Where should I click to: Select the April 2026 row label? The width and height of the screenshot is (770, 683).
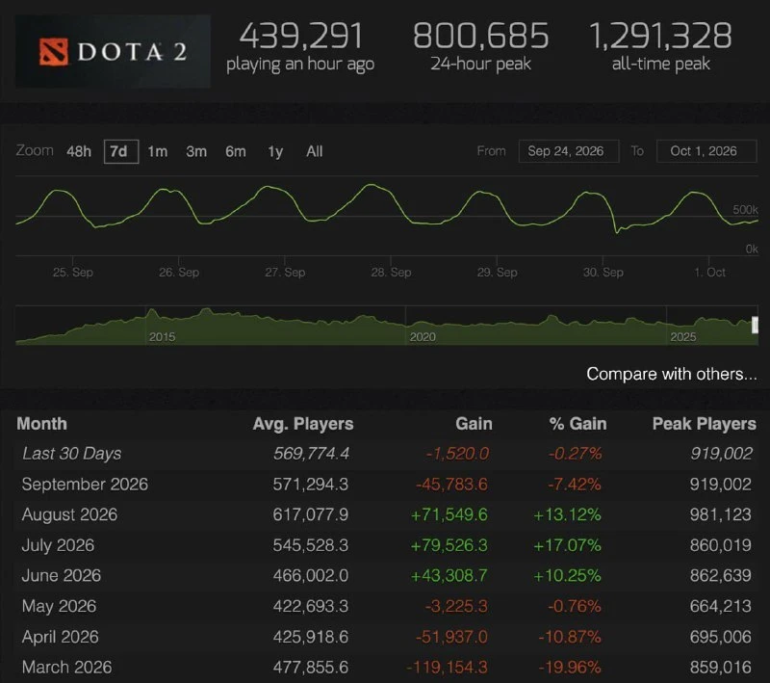pyautogui.click(x=61, y=637)
